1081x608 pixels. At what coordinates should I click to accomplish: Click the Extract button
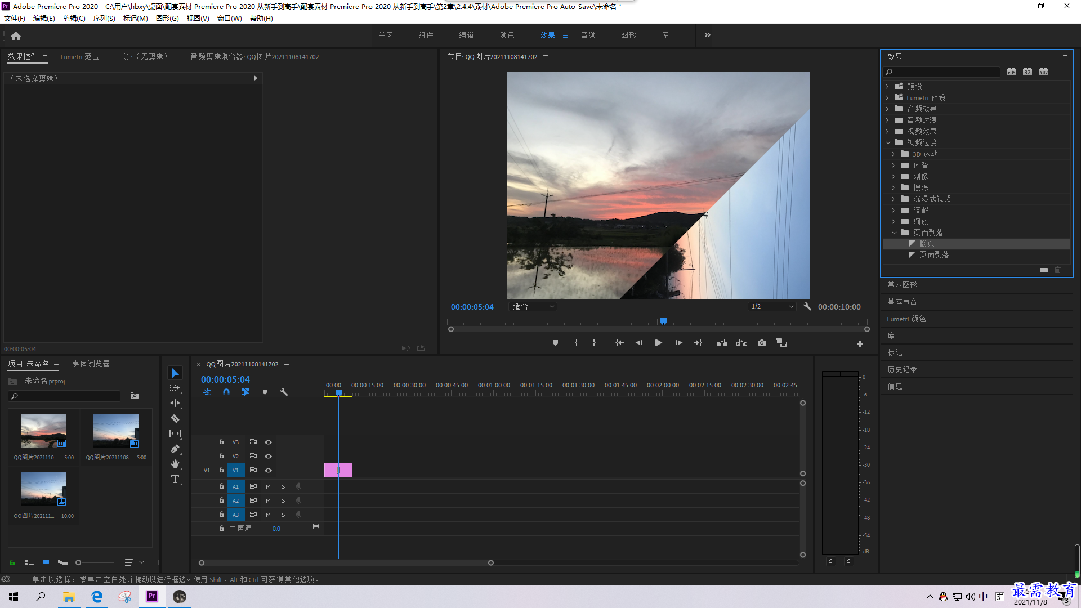tap(741, 343)
